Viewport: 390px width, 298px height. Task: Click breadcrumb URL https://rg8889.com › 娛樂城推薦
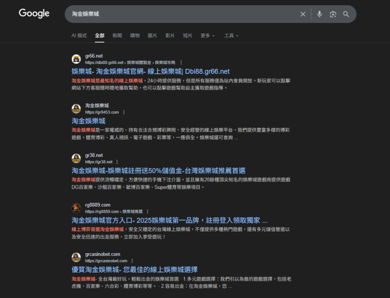pyautogui.click(x=114, y=212)
